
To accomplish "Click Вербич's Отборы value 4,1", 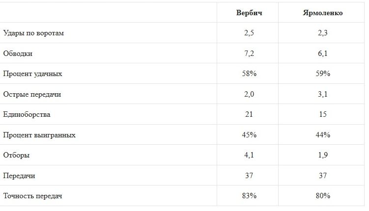I will (249, 155).
